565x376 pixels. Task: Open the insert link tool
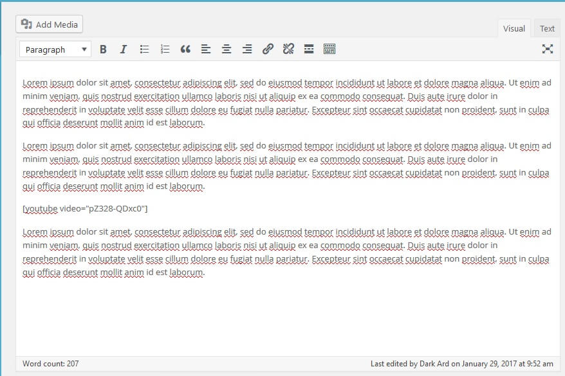coord(268,49)
